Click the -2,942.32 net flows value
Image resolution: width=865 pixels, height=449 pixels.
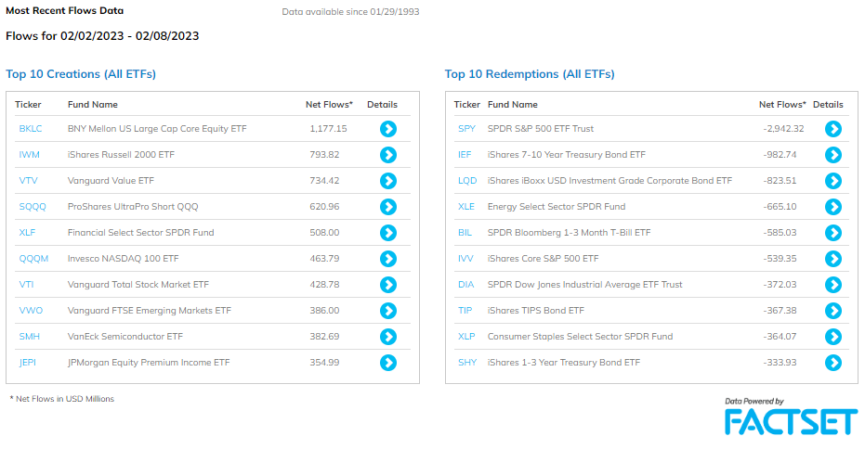[x=783, y=129]
